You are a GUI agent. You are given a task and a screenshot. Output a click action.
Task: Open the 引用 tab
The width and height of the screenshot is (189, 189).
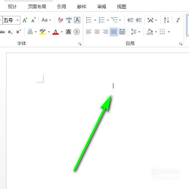tap(62, 7)
